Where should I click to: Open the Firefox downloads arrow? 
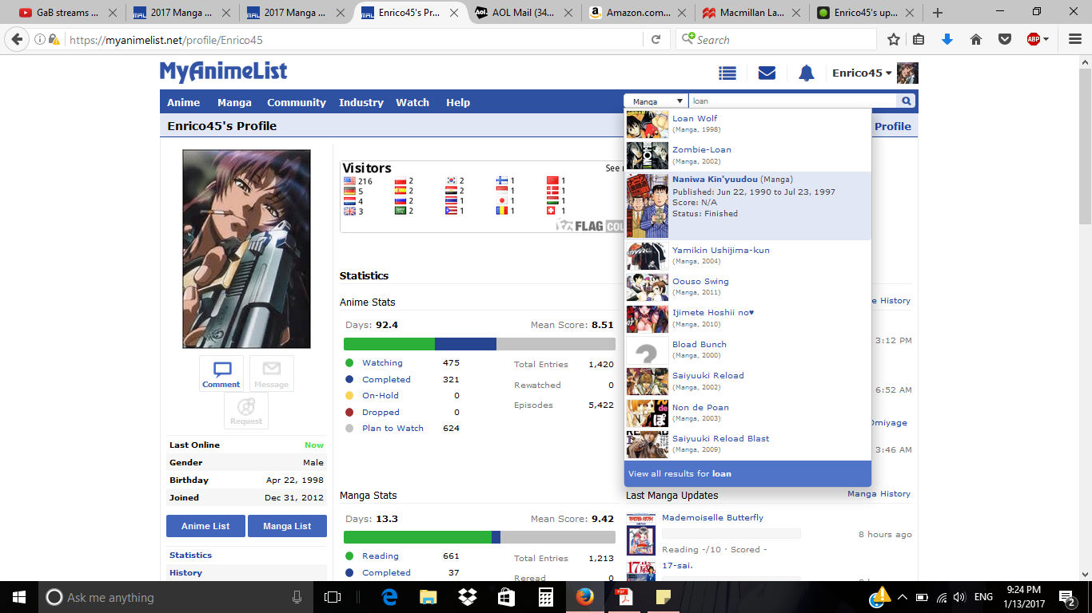(x=947, y=39)
